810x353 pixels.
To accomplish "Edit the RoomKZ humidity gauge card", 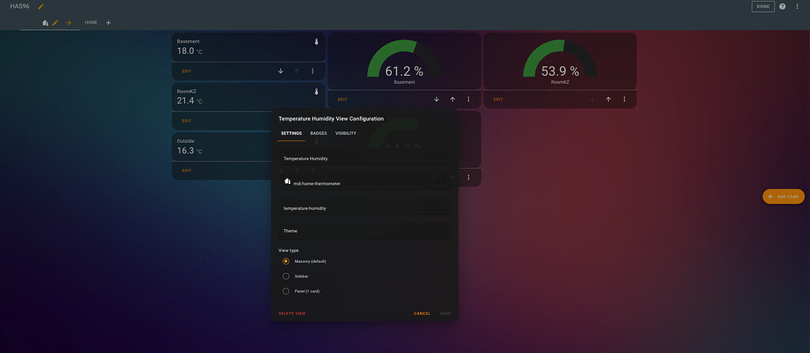I will pos(498,99).
